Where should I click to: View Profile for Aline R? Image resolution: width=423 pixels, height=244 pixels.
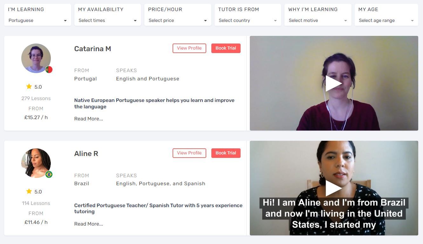[189, 153]
